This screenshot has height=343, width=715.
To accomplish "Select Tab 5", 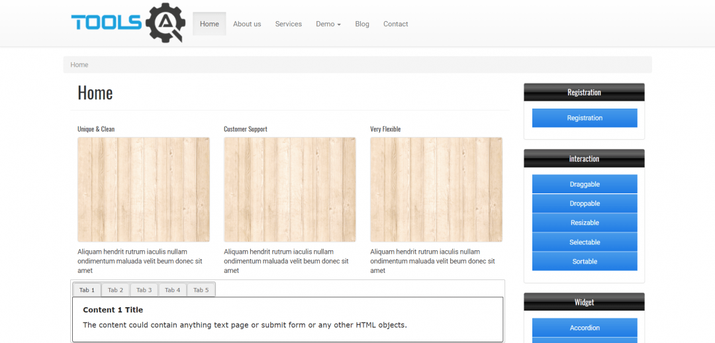I will pos(201,290).
